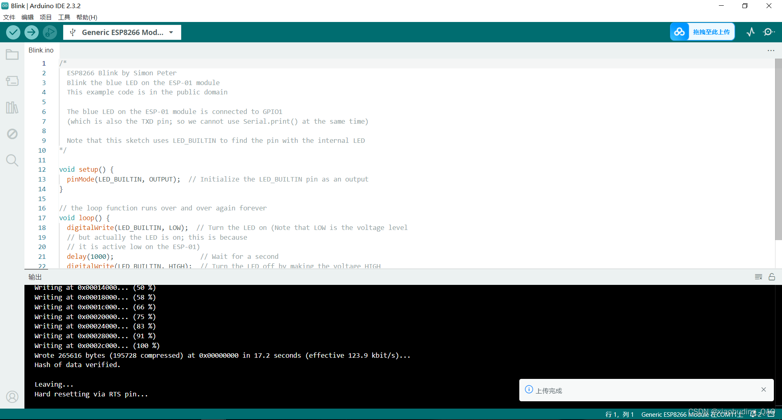The height and width of the screenshot is (420, 782).
Task: Click 'Writing at 0x0002c000... (100 %)' line
Action: tap(97, 346)
